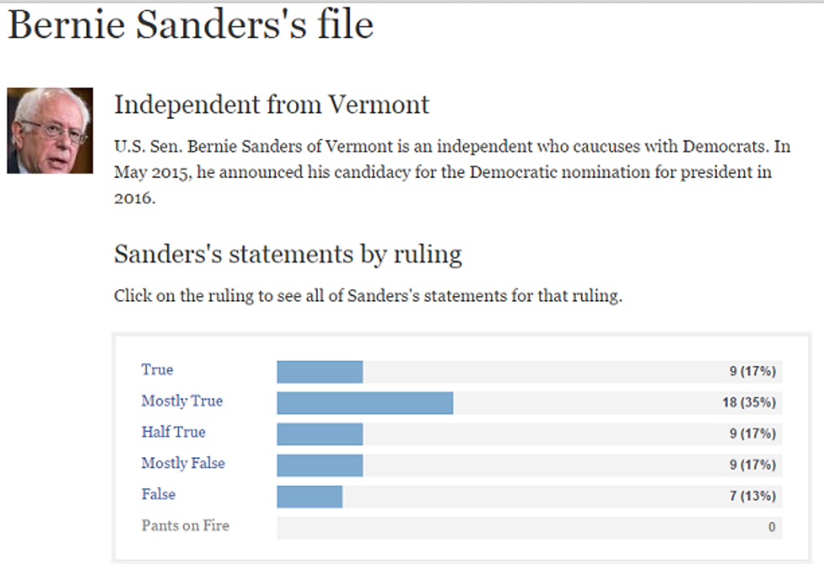Image resolution: width=824 pixels, height=581 pixels.
Task: Click the "Sanders's statements by ruling" heading
Action: [288, 254]
